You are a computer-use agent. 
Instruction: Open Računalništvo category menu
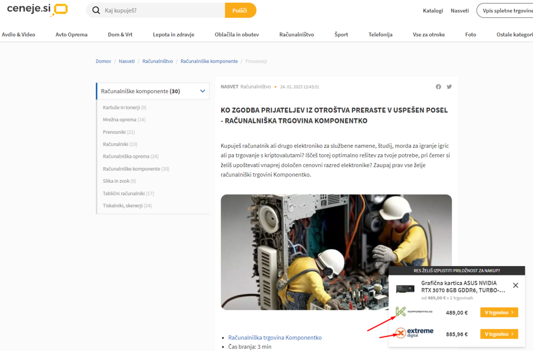(x=296, y=34)
